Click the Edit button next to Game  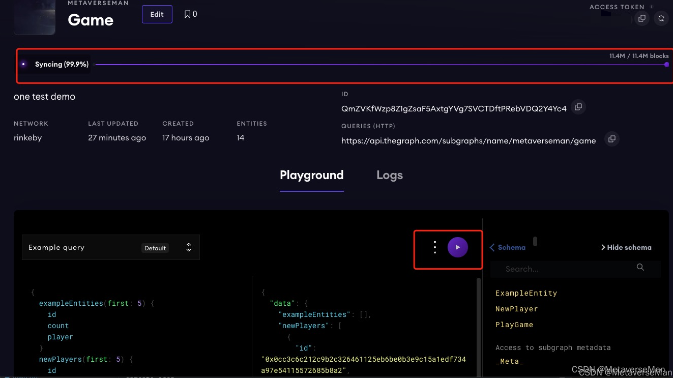click(157, 14)
